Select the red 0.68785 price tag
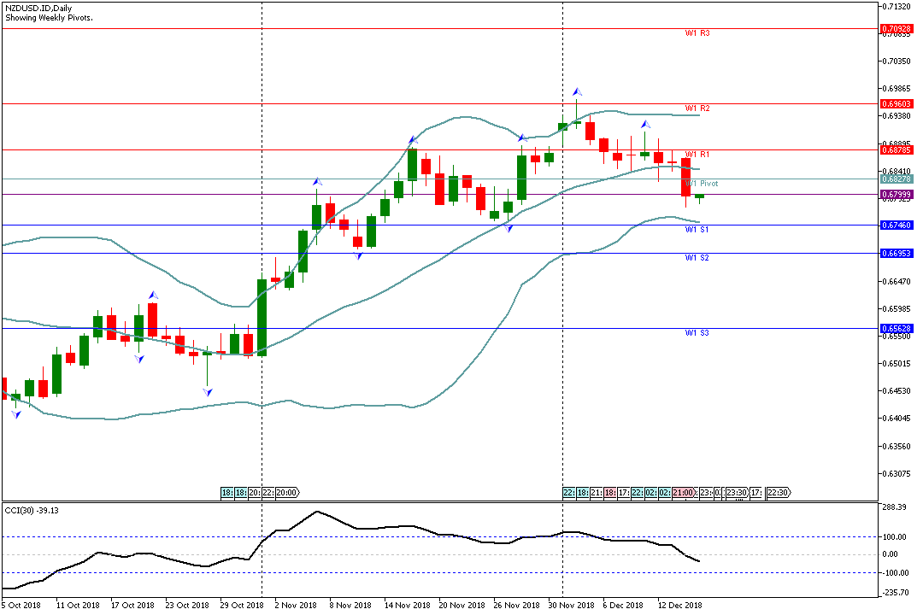This screenshot has height=615, width=923. tap(897, 150)
